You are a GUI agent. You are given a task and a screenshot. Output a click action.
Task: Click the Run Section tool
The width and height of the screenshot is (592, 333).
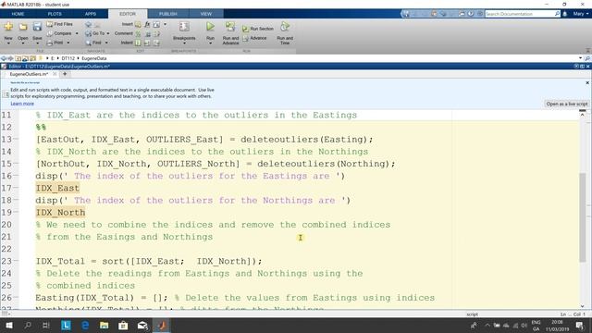[258, 29]
